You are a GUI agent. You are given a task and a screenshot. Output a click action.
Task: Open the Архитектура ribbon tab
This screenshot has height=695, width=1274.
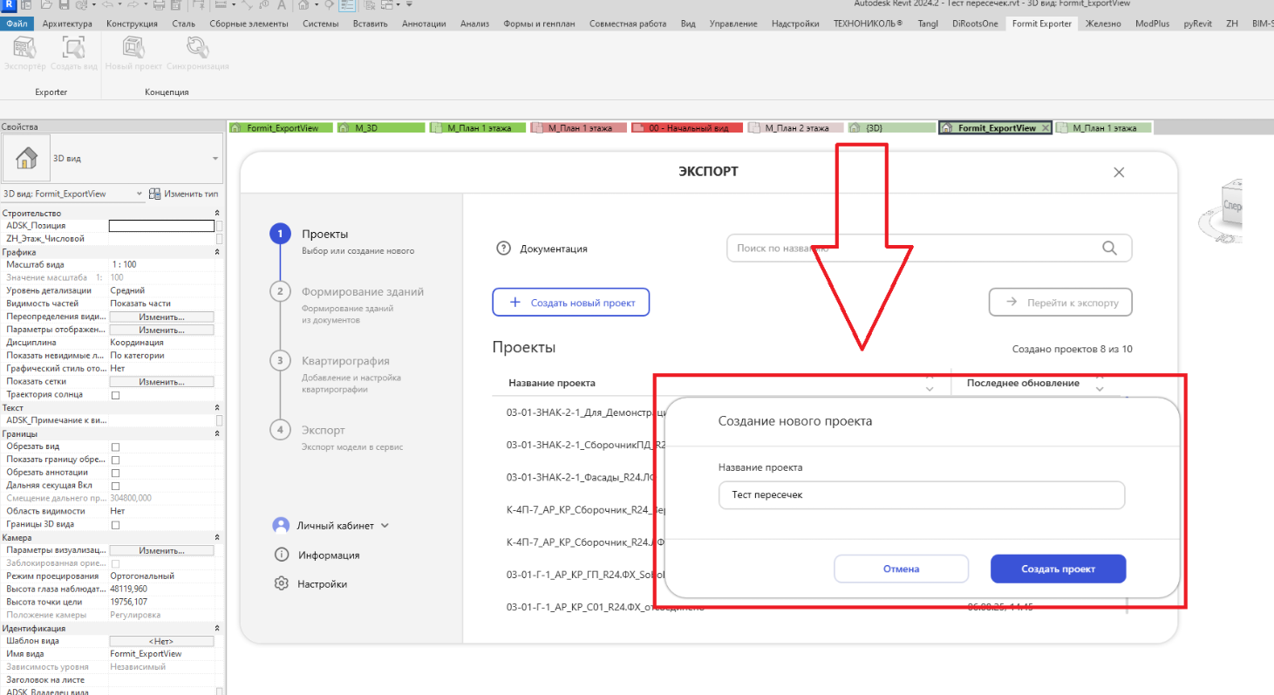[x=69, y=24]
